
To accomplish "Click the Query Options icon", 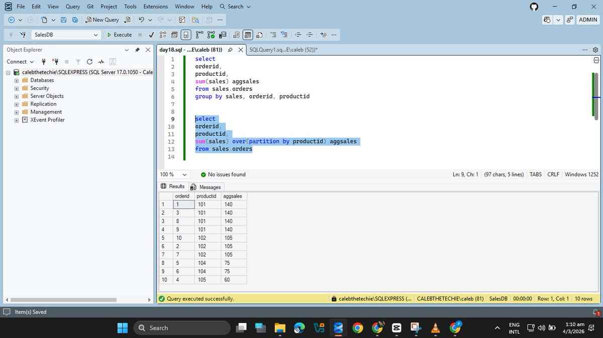I will click(174, 35).
